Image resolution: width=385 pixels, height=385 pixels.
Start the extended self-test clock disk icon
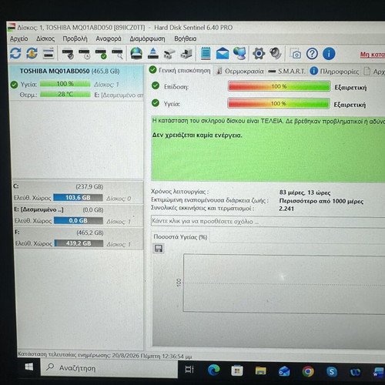85,54
